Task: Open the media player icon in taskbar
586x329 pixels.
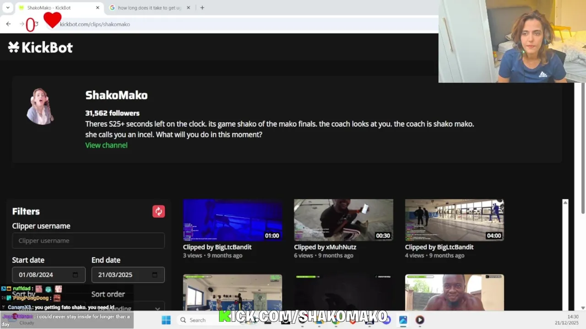Action: click(x=420, y=320)
